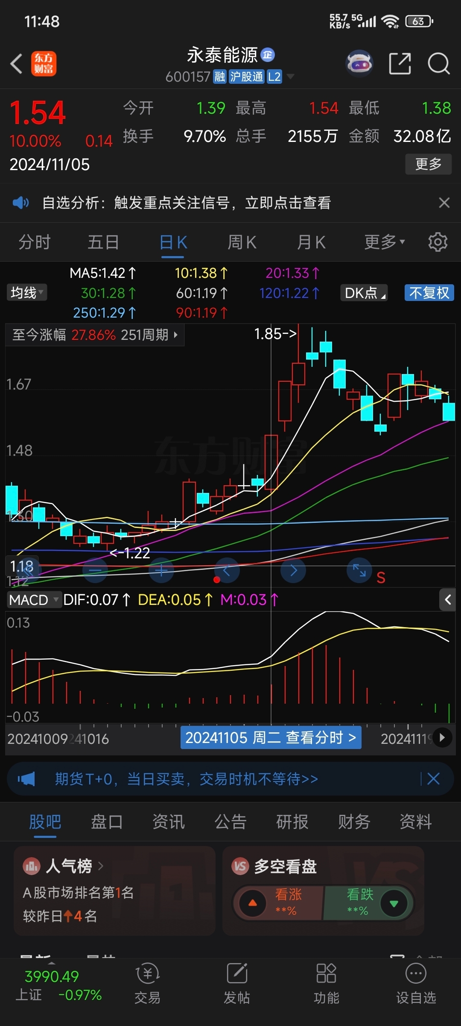This screenshot has height=1026, width=461.
Task: Open the 盘口 tab
Action: point(107,822)
